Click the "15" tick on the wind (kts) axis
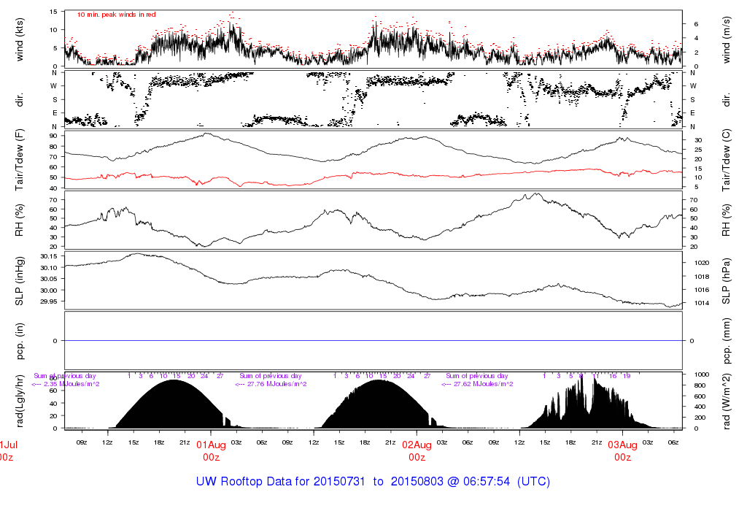 [54, 12]
